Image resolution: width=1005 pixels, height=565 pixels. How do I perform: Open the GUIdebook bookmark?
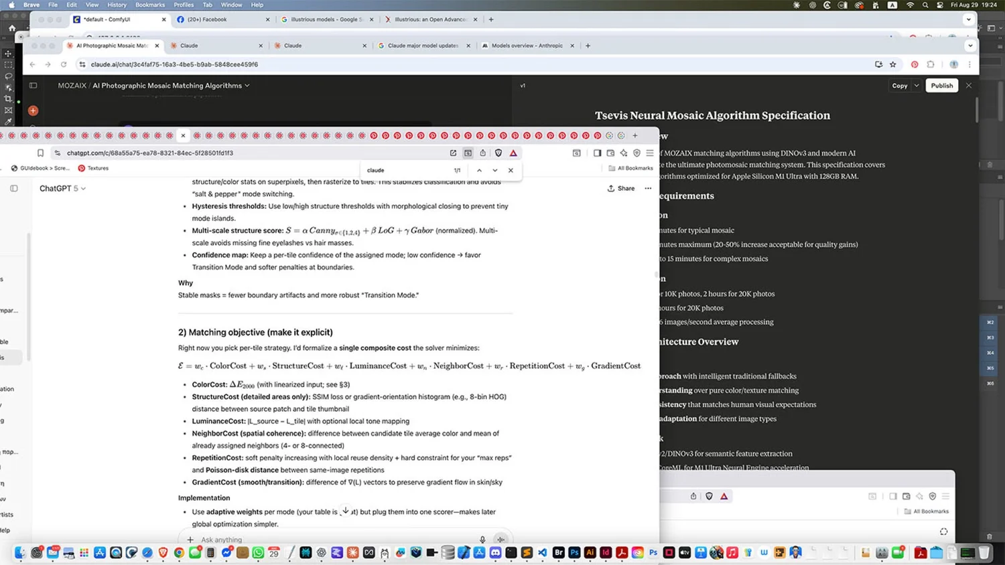[x=40, y=169]
